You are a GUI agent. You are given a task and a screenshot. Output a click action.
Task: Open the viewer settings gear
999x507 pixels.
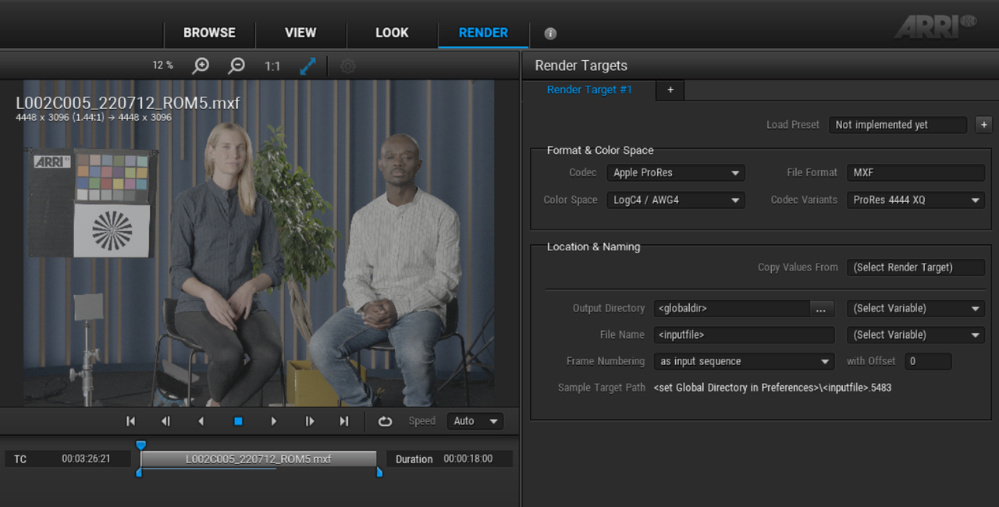(348, 66)
